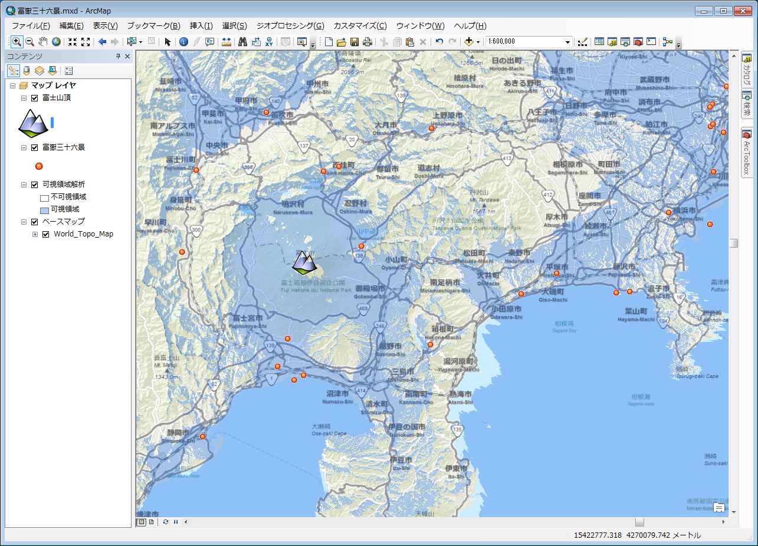Click the Save floppy disk icon
Screen dimensions: 758x546
[x=355, y=42]
